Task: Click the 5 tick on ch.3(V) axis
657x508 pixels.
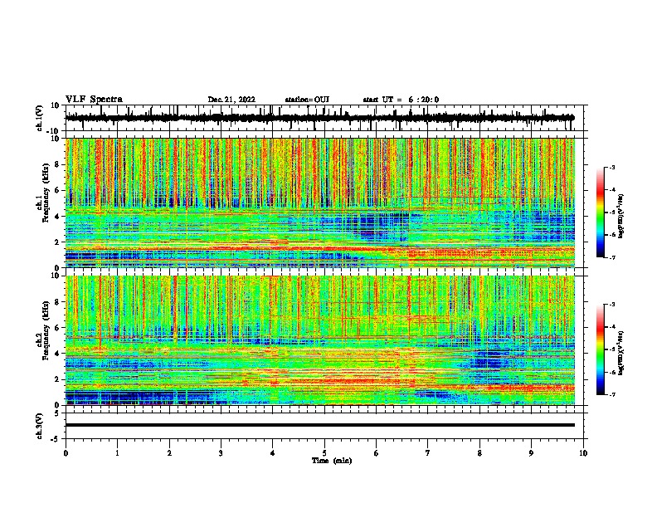Action: coord(58,413)
